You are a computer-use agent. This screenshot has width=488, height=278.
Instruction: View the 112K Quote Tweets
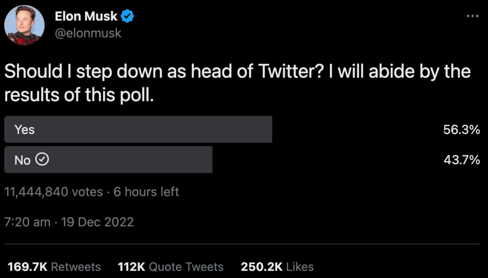170,267
